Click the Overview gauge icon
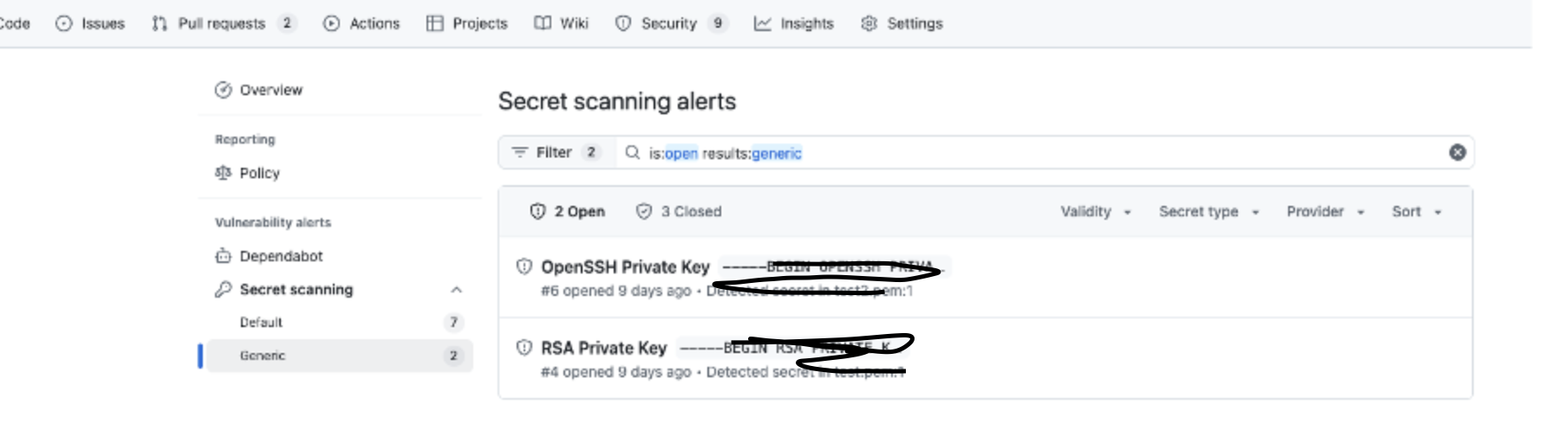Screen dimensions: 1543x443 tap(223, 90)
